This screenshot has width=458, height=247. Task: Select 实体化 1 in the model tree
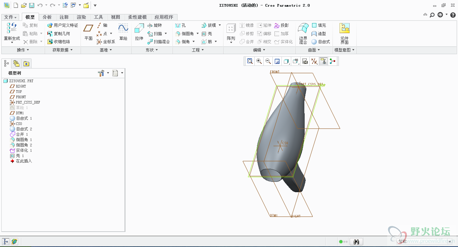(21, 150)
